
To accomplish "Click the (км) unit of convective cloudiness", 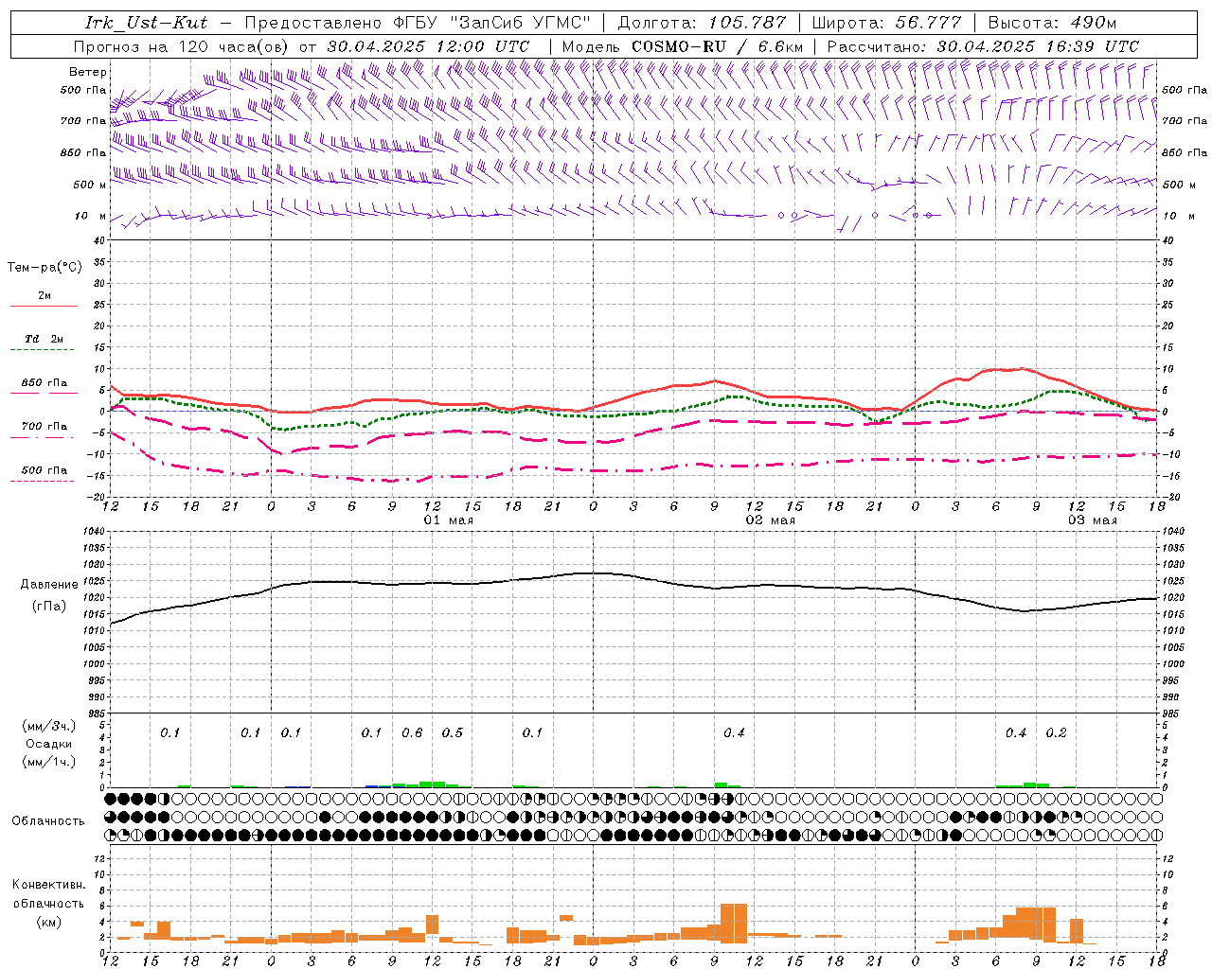I will point(49,921).
